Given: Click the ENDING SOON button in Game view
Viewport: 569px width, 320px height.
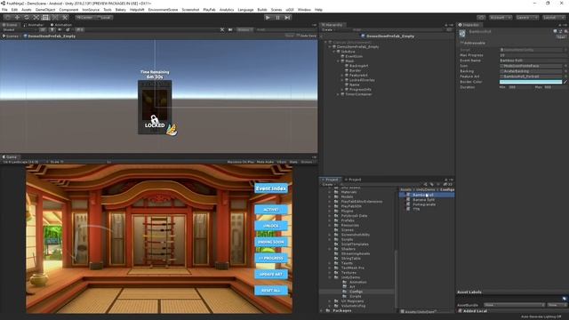Looking at the screenshot, I should [270, 242].
